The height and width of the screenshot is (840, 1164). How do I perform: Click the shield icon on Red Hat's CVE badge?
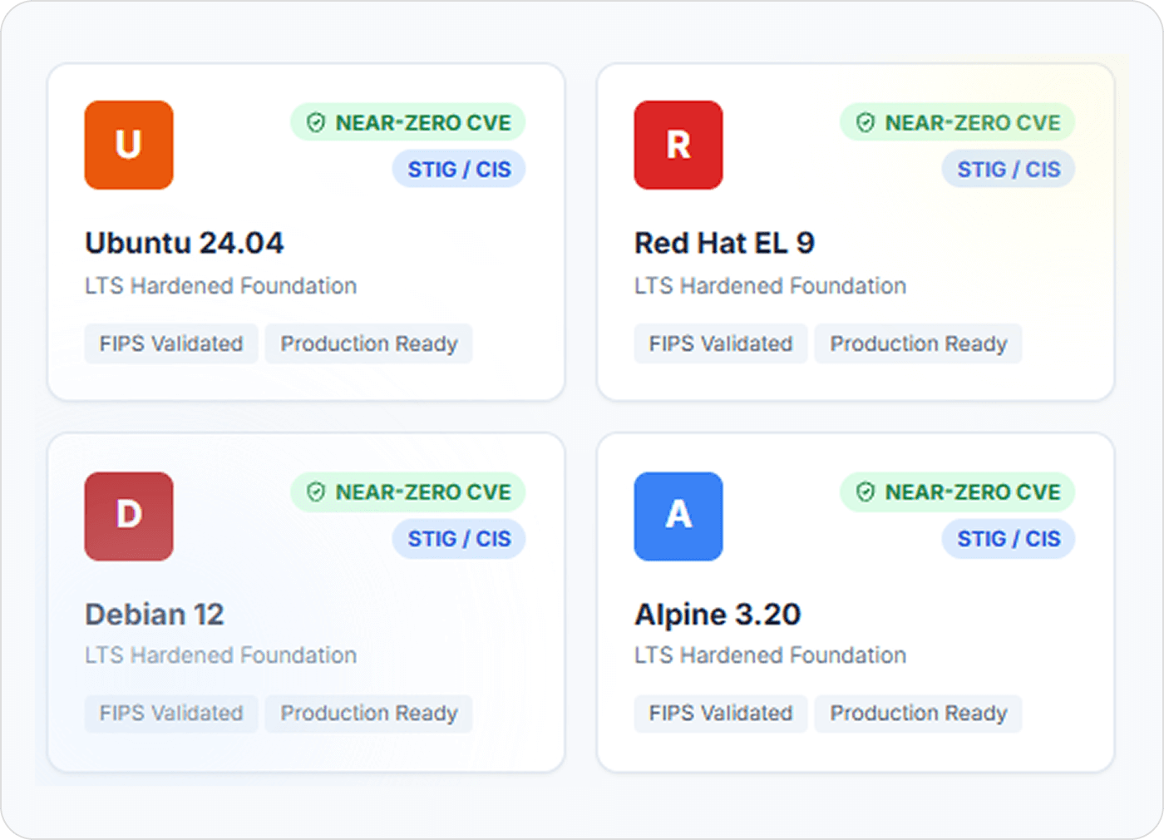tap(866, 123)
